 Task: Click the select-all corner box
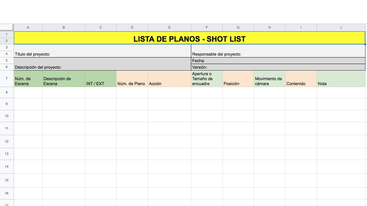[x=7, y=27]
